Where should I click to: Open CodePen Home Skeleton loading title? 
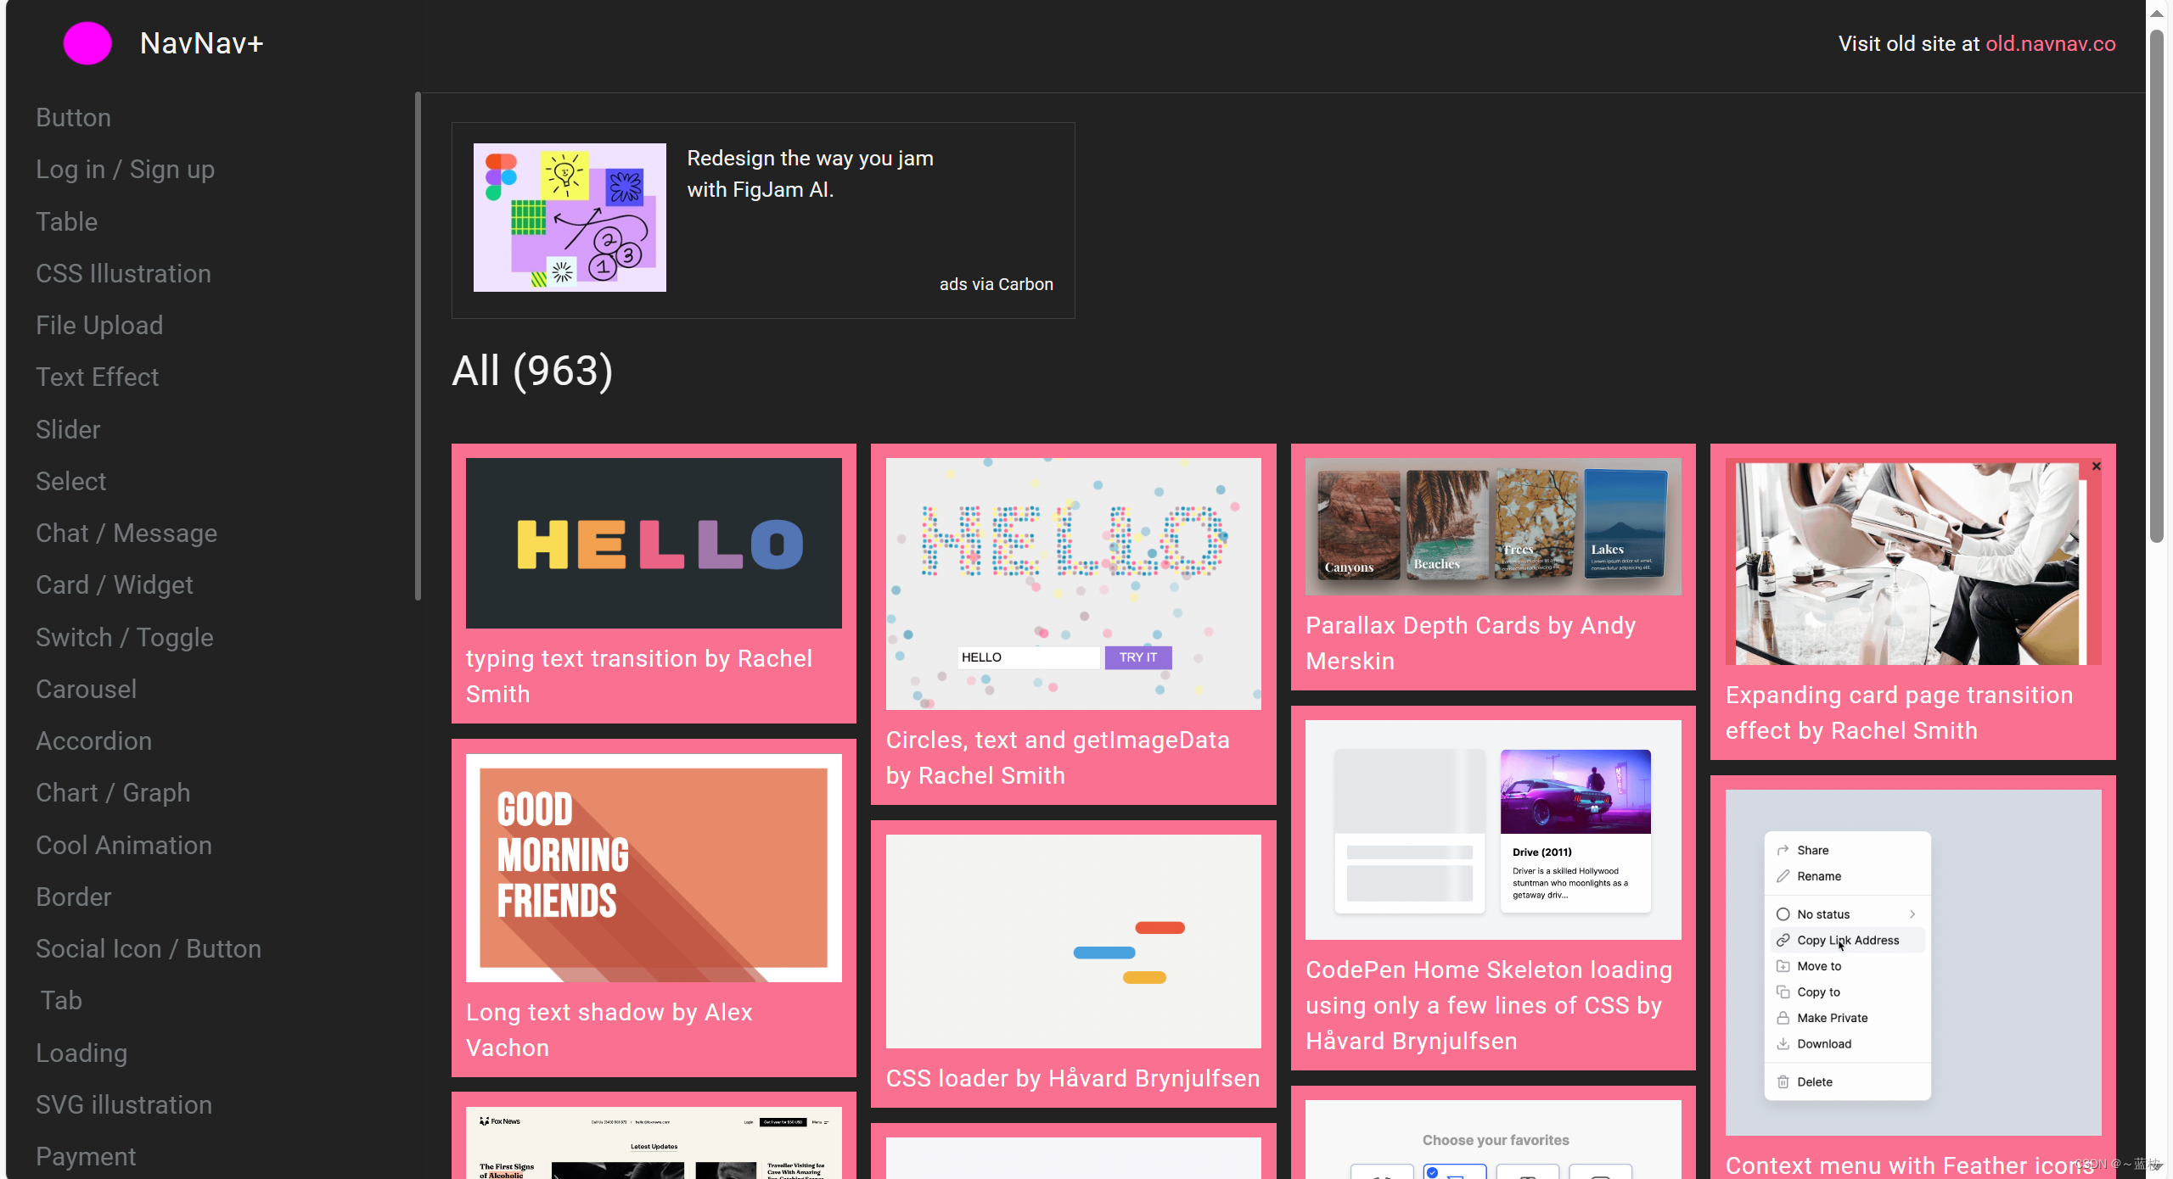(x=1489, y=1005)
